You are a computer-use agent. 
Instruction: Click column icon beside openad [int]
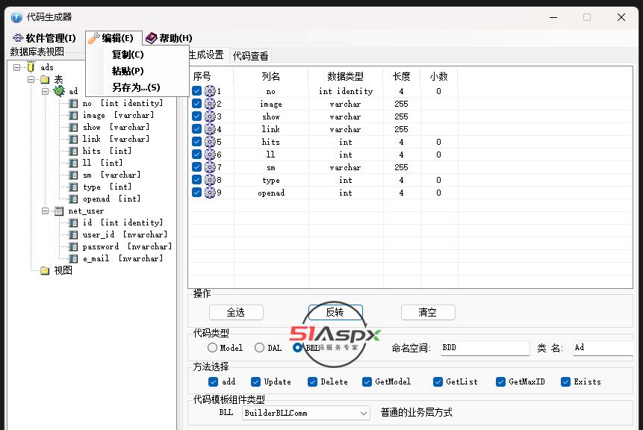tap(73, 199)
